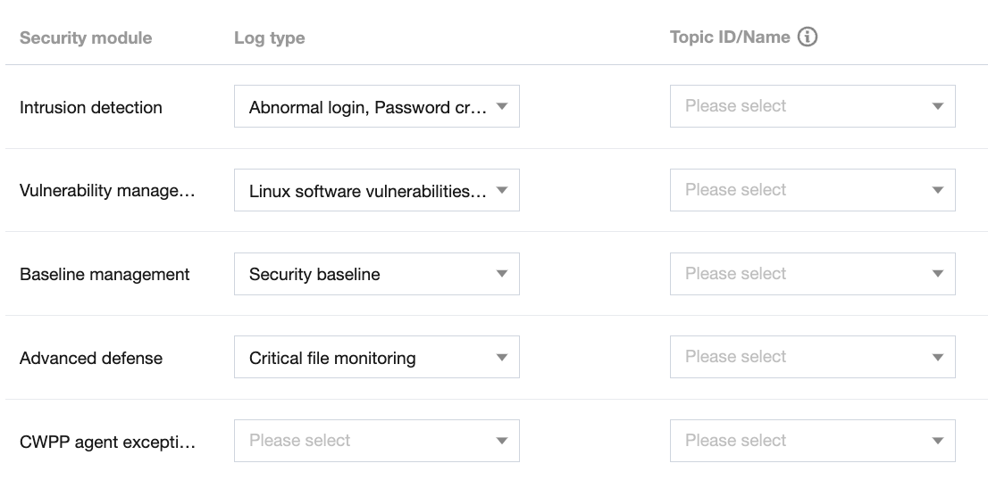Select topic for Intrusion detection row

click(812, 106)
